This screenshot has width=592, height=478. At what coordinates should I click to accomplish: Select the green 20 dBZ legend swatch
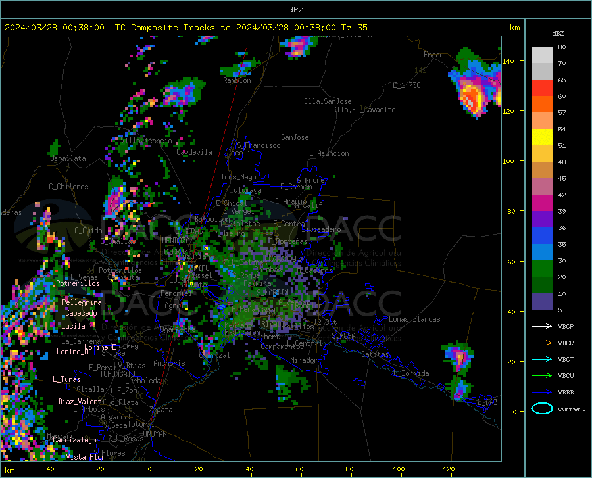tap(542, 269)
